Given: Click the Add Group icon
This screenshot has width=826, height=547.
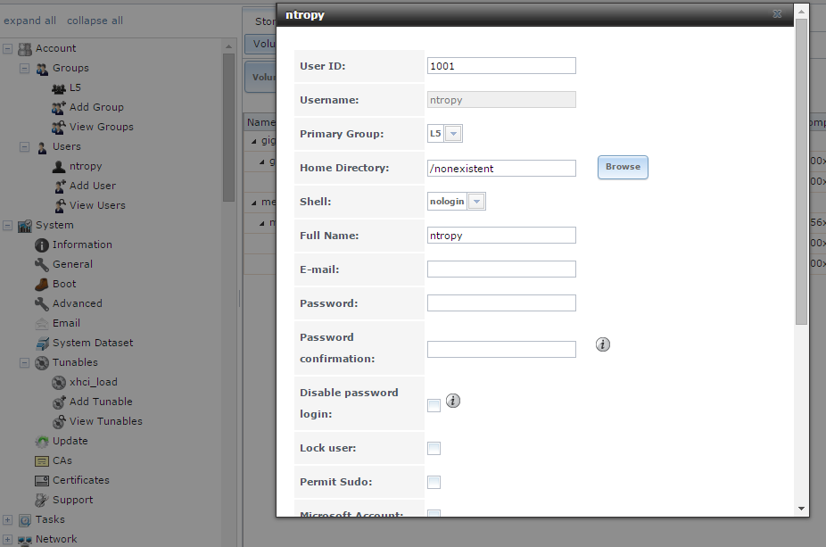Looking at the screenshot, I should 59,108.
